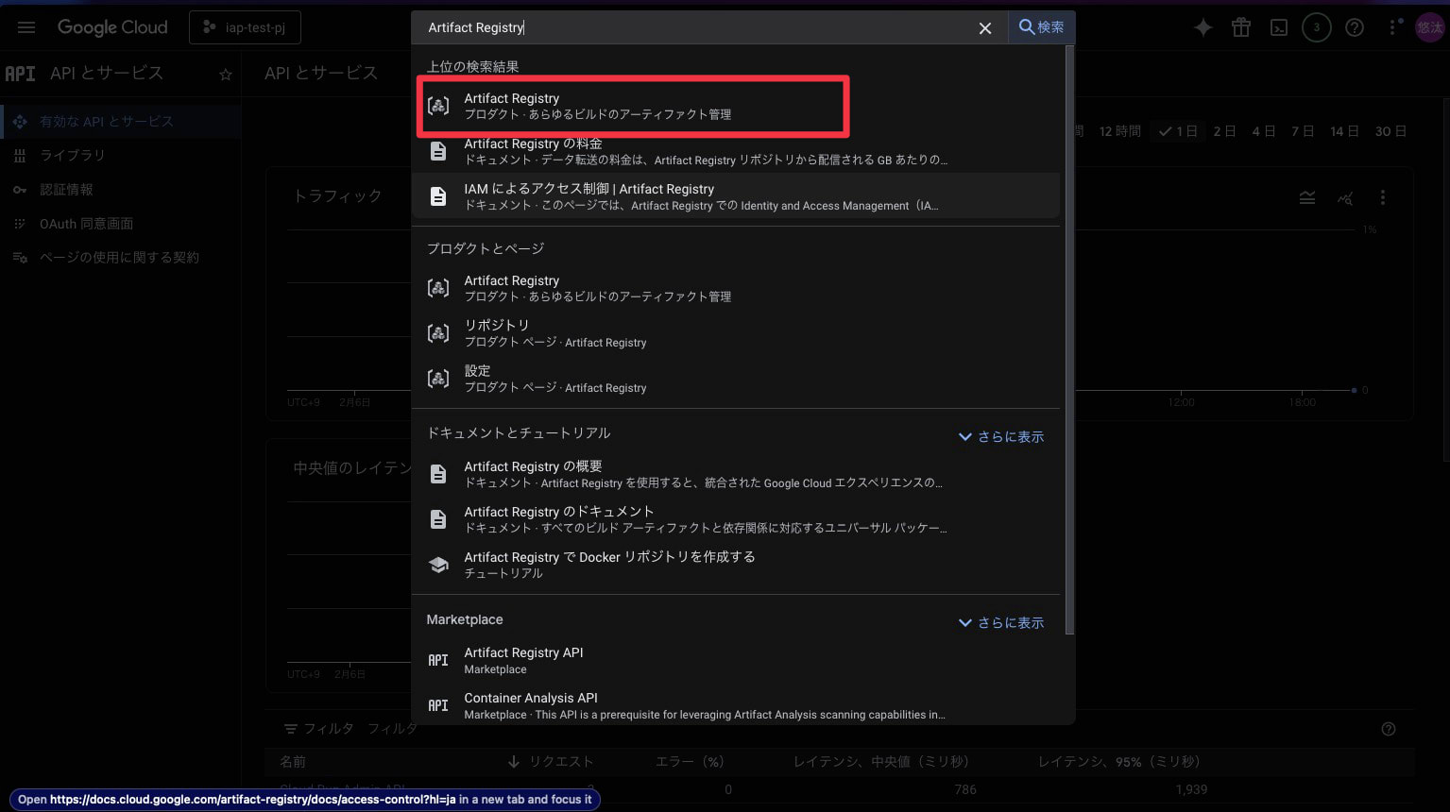1450x812 pixels.
Task: Click the gift icon in the top bar
Action: click(1241, 27)
